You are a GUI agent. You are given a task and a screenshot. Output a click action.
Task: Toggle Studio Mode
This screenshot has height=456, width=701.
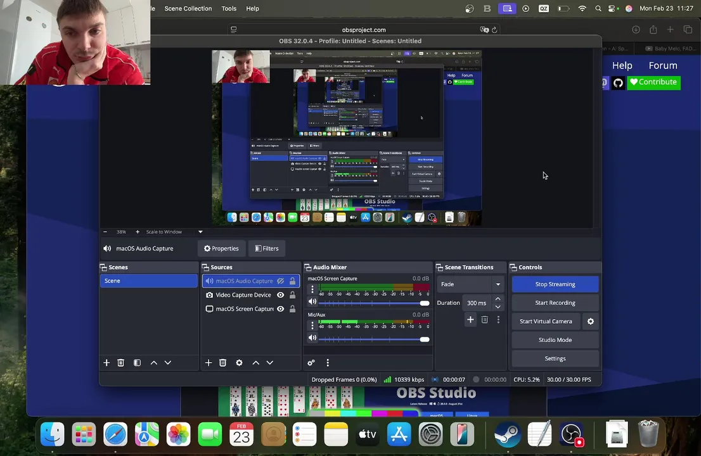pos(555,340)
